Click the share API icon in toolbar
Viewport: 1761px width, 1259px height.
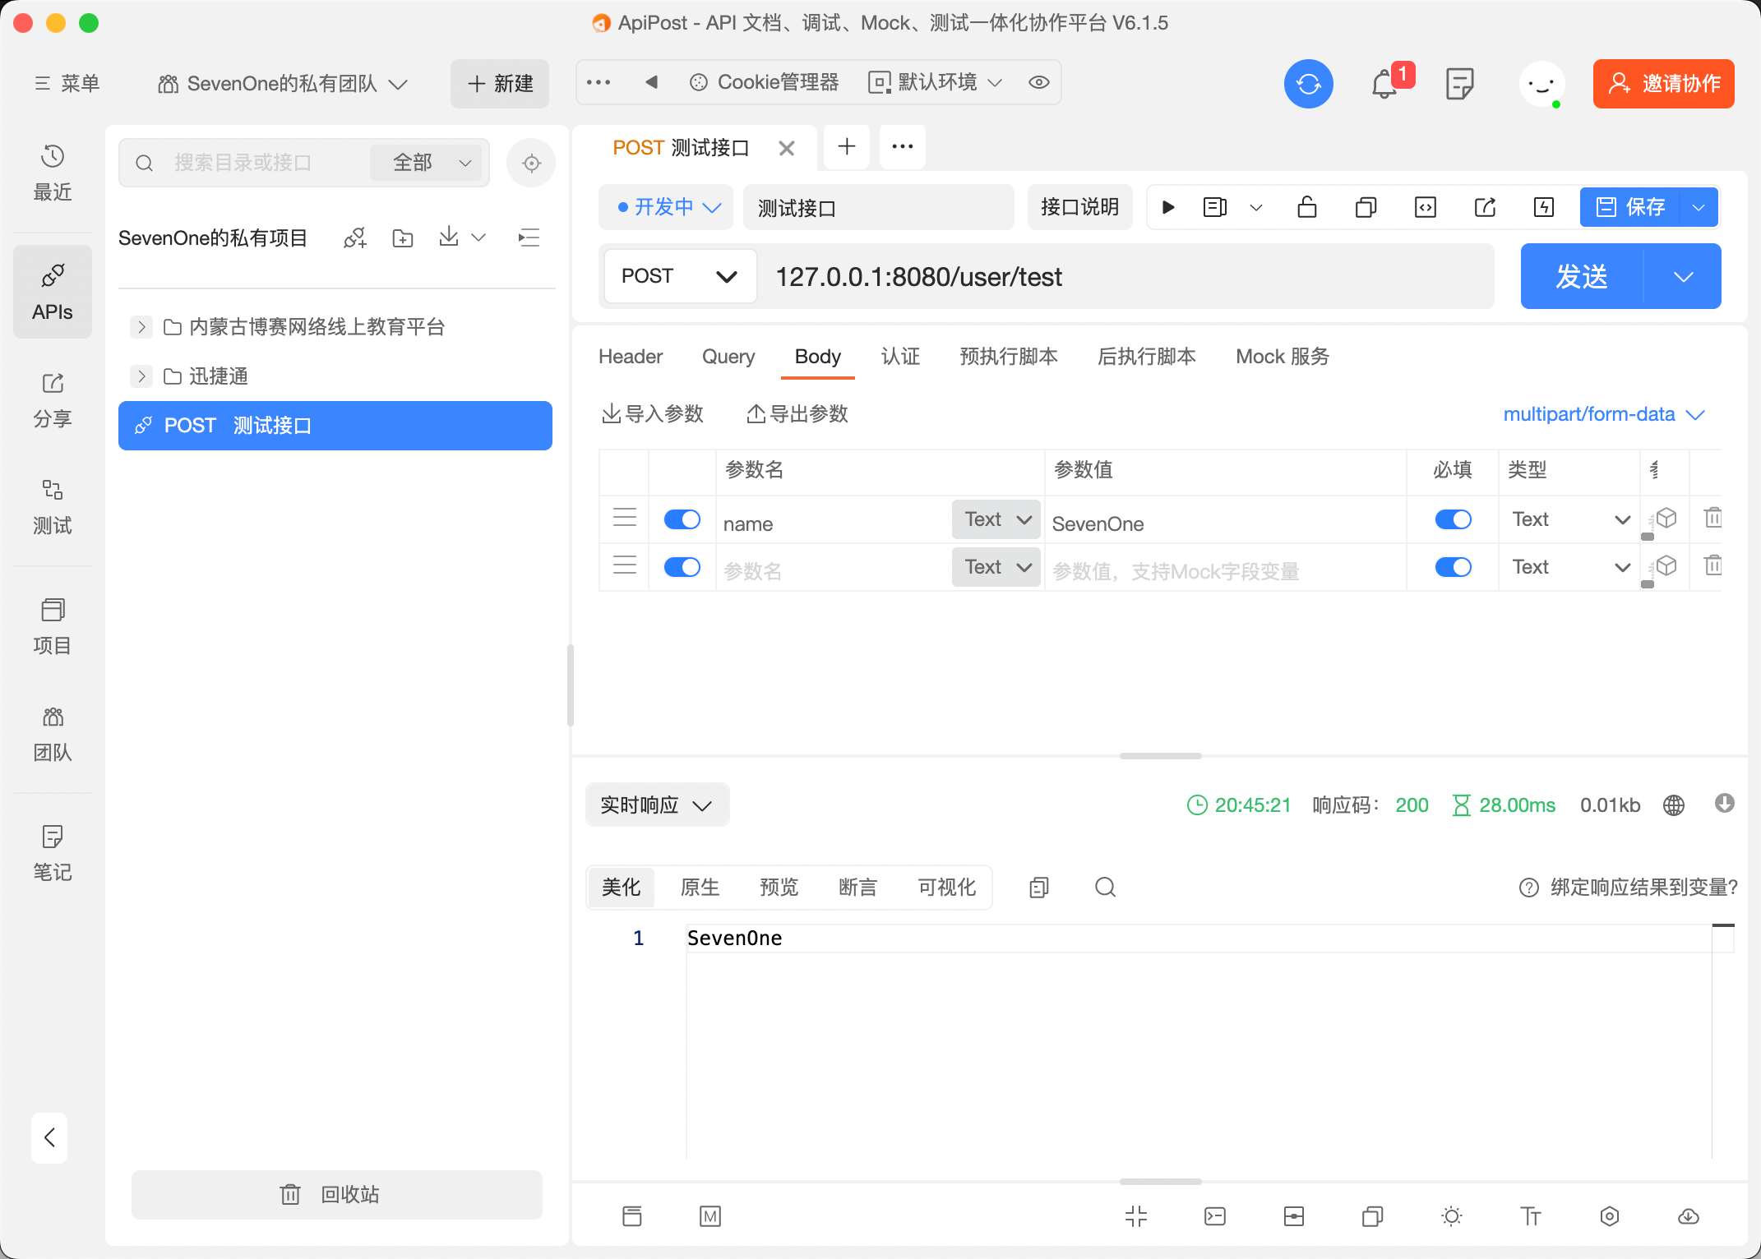tap(1485, 207)
